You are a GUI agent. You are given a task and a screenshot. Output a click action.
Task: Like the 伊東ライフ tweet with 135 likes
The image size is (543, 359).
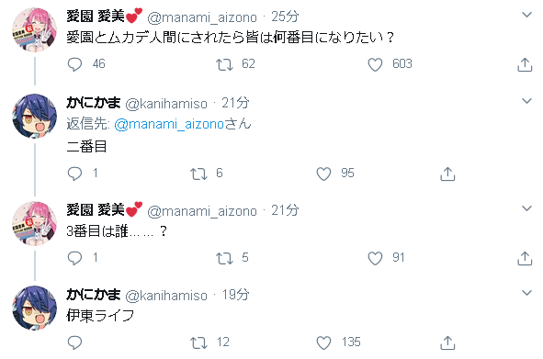coord(323,342)
